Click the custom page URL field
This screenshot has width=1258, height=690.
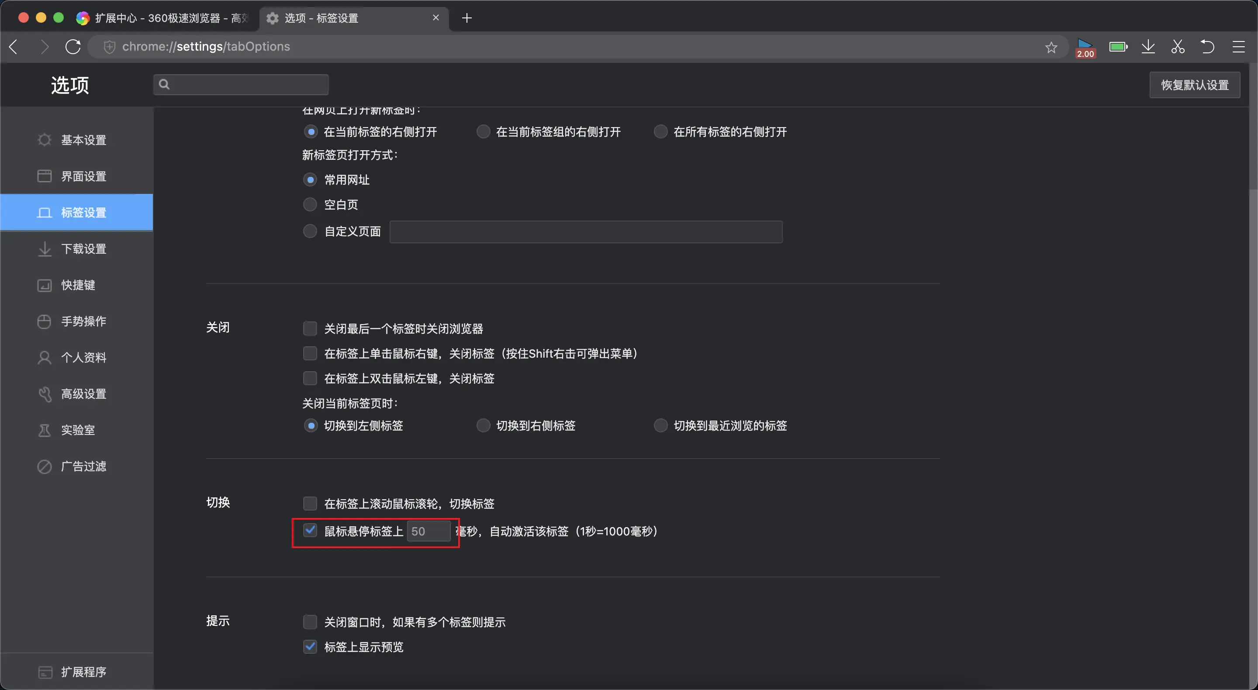click(586, 231)
